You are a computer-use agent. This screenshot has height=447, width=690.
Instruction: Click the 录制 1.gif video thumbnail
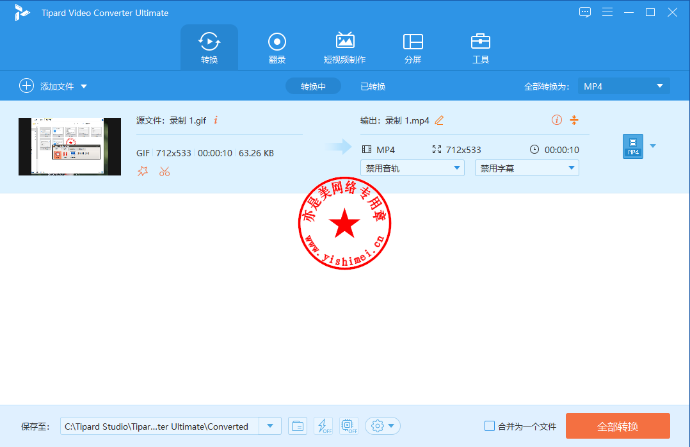[x=70, y=146]
